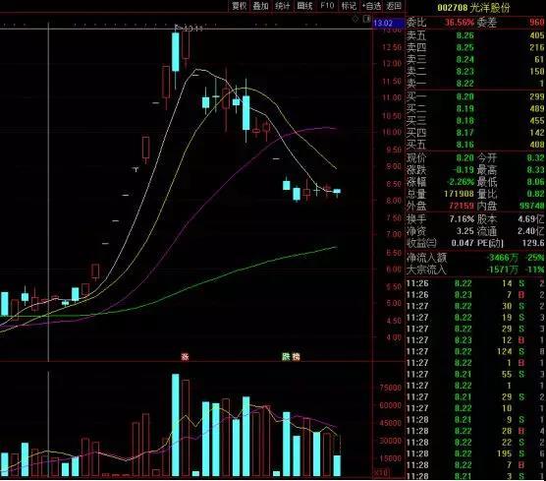Select the 统计 statistics button
Viewport: 546px width, 481px height.
283,6
